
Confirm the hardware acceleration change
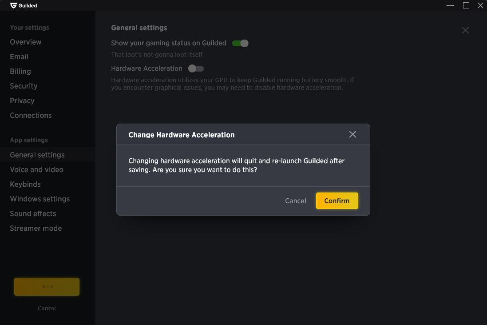[x=337, y=201]
